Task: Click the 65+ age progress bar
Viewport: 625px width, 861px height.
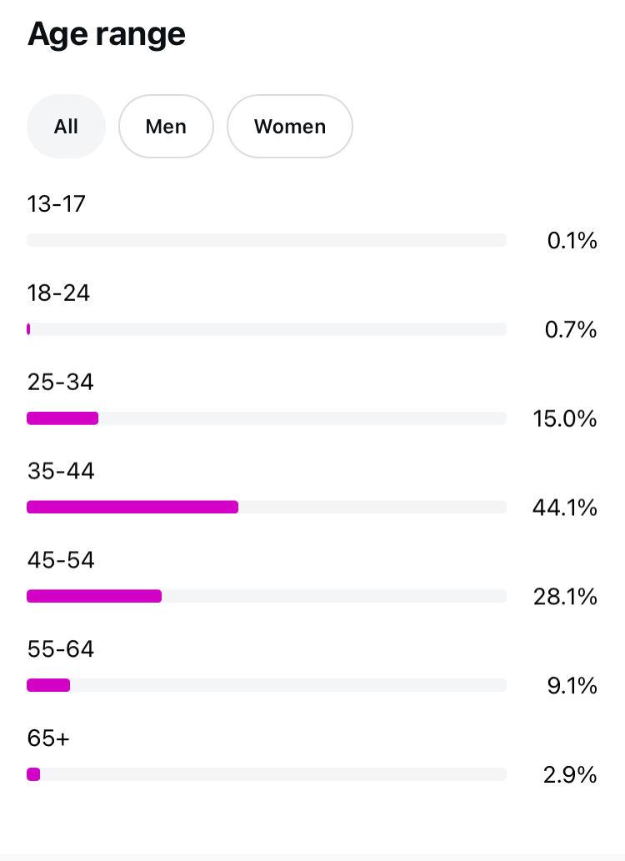Action: point(267,774)
